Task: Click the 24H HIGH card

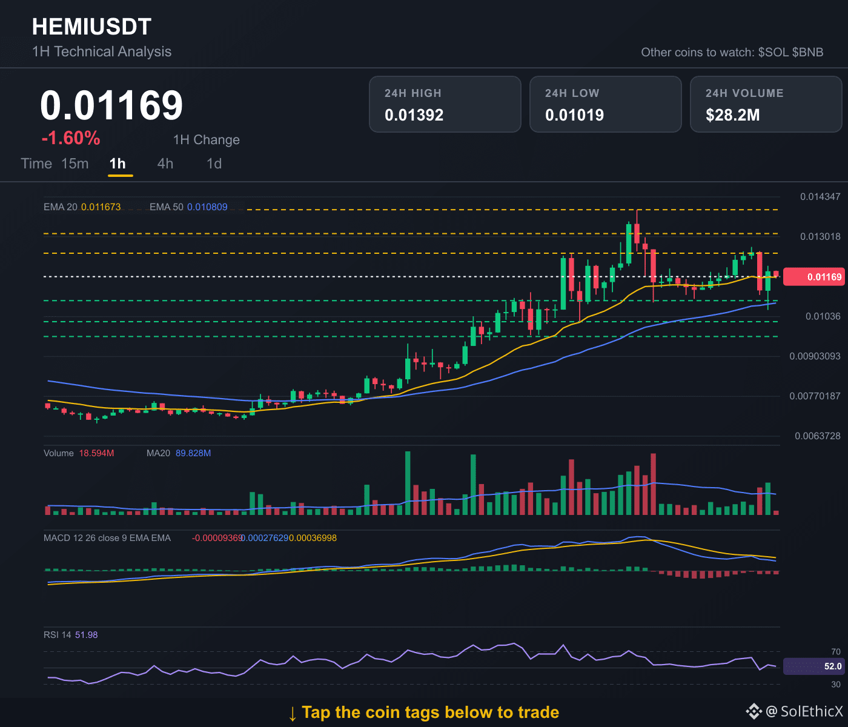Action: tap(445, 104)
